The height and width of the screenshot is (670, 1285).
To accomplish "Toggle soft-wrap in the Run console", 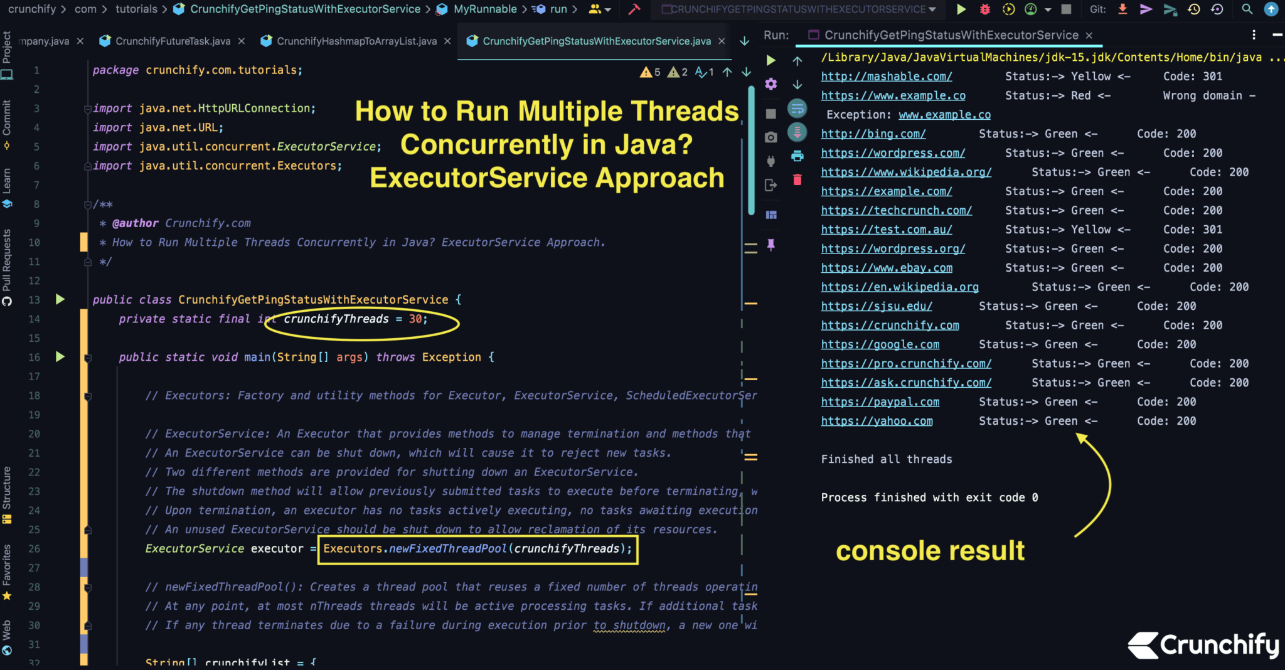I will coord(797,108).
